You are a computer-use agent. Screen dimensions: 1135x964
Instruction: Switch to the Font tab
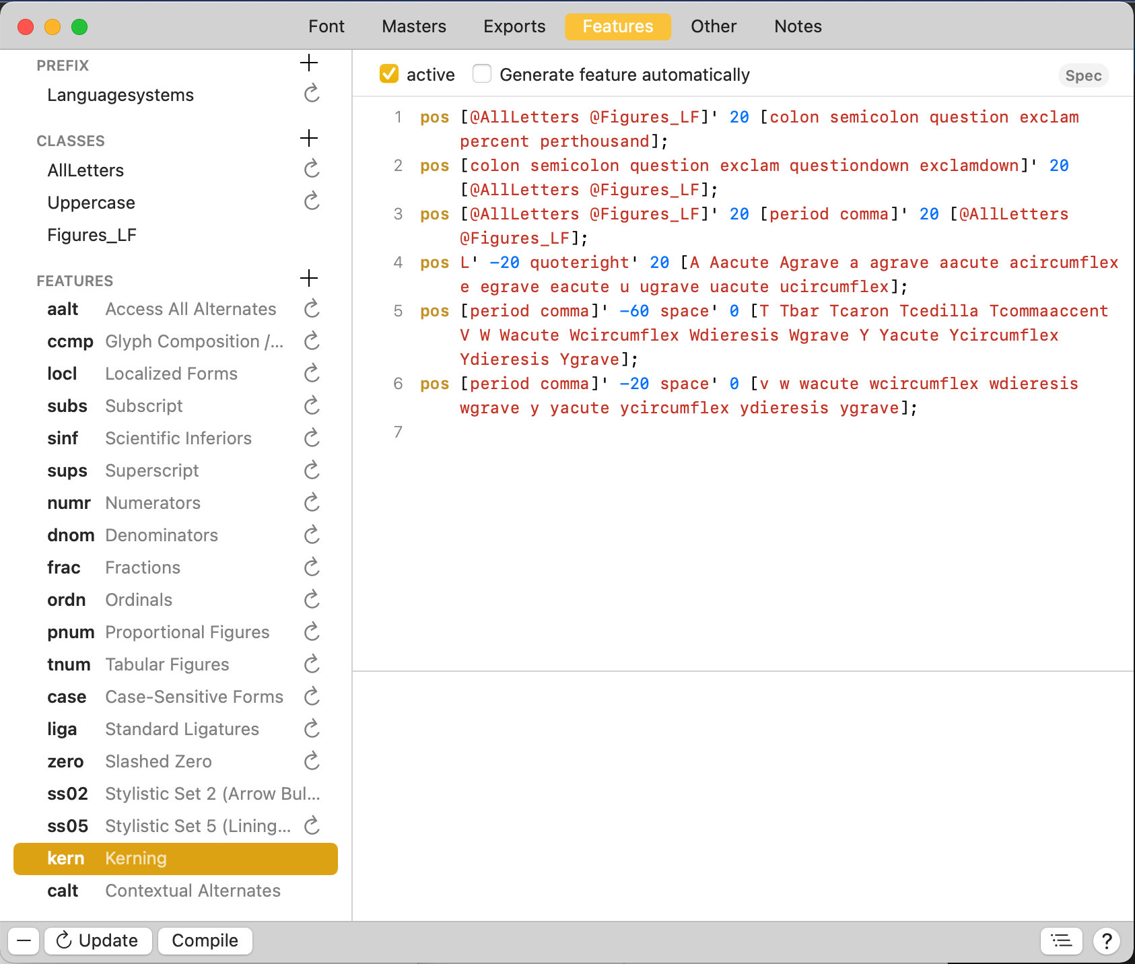click(326, 26)
